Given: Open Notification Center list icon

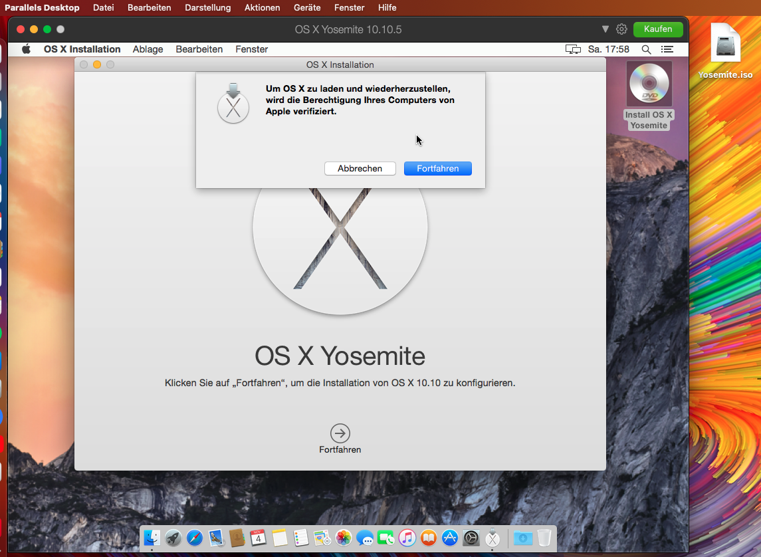Looking at the screenshot, I should 667,49.
